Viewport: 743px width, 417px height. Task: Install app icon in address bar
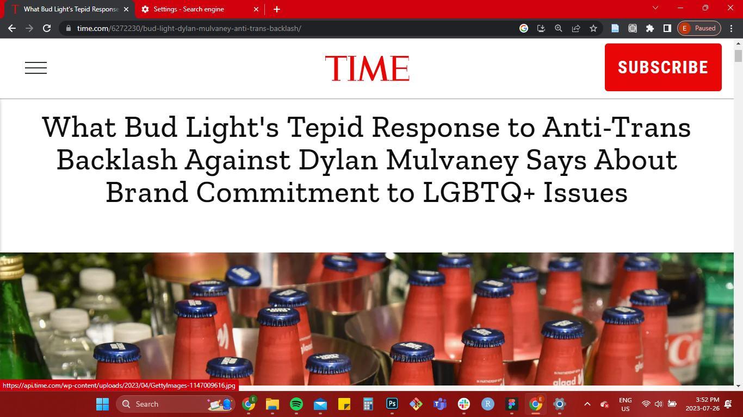coord(541,28)
